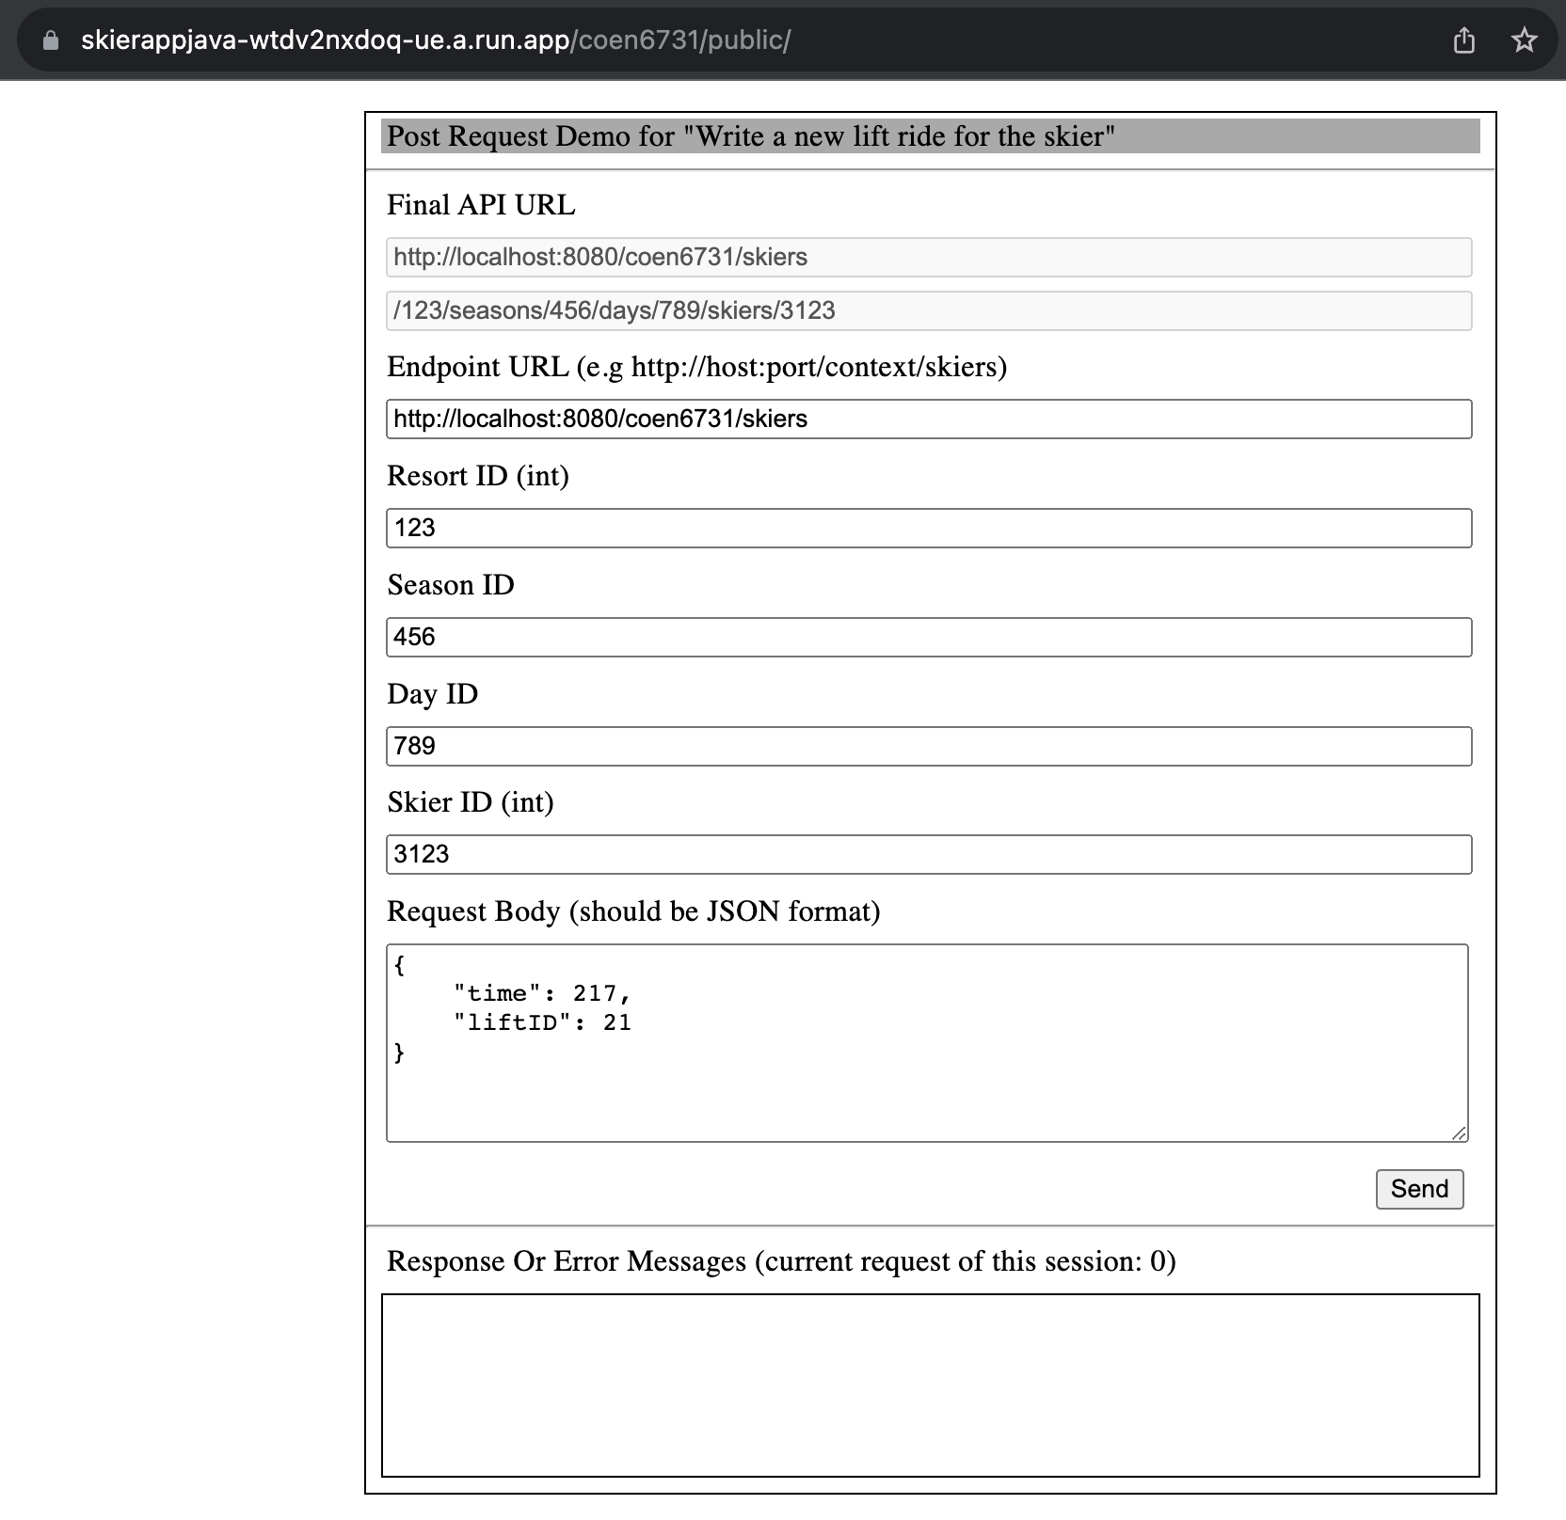
Task: Bookmark this page with the star icon
Action: [1524, 40]
